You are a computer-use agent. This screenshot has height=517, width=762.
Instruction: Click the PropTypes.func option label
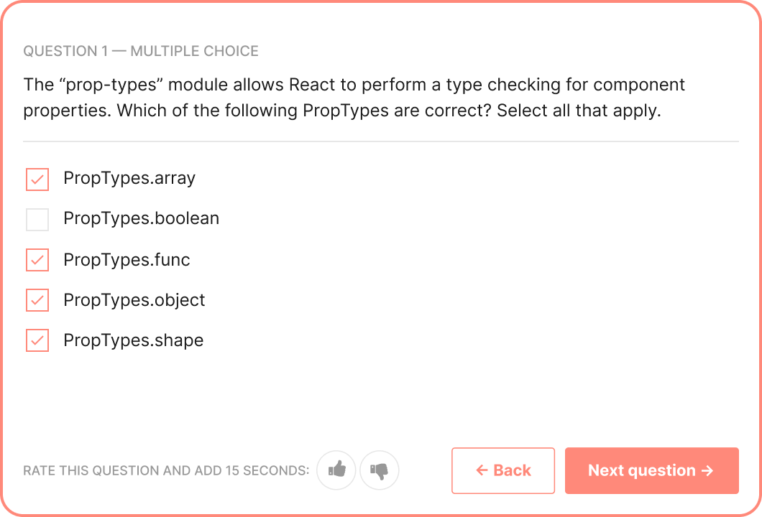tap(127, 260)
